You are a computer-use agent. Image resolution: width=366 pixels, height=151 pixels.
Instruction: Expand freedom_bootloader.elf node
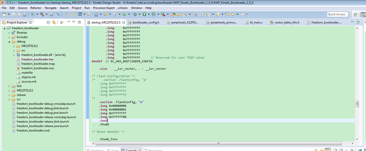[14, 55]
